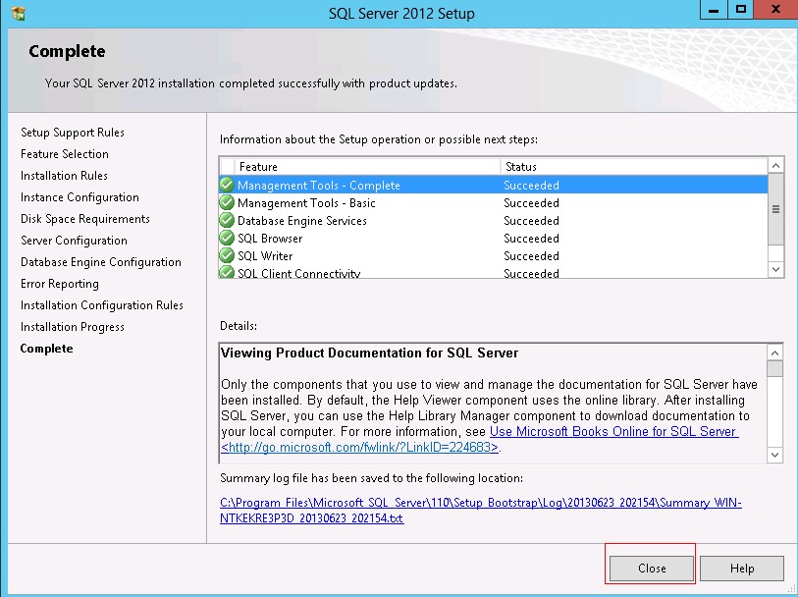798x597 pixels.
Task: Click green check icon beside SQL Writer
Action: pyautogui.click(x=227, y=256)
